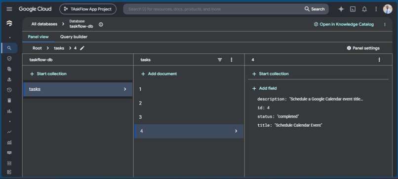
Task: Open the bar chart usage sidebar icon
Action: pos(9,111)
